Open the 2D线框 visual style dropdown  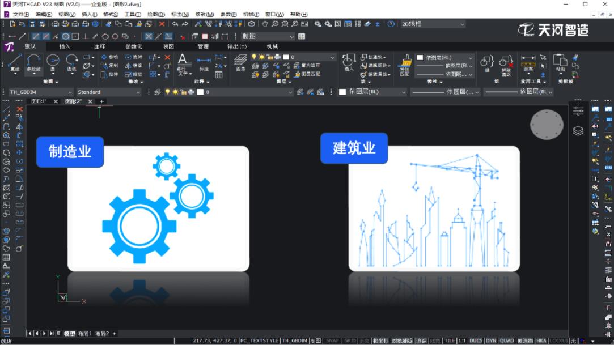433,24
